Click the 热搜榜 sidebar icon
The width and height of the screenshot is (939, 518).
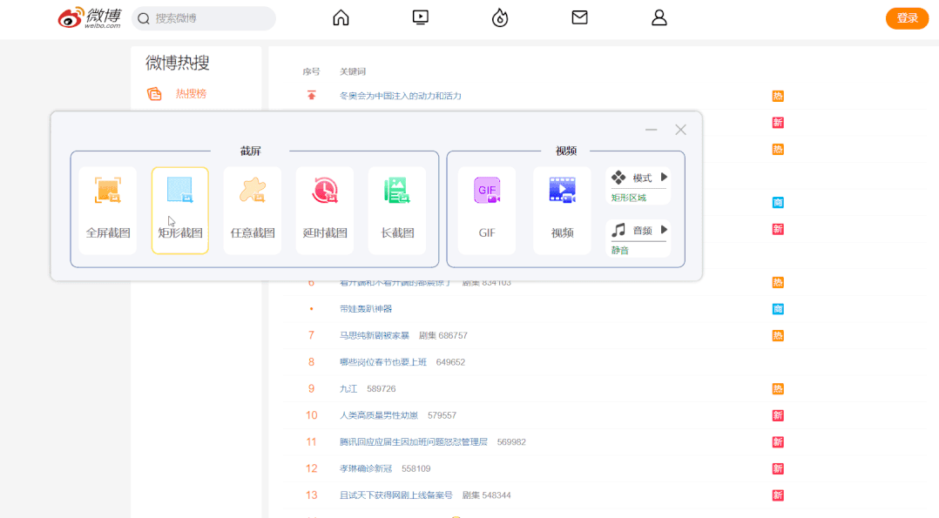(x=154, y=94)
